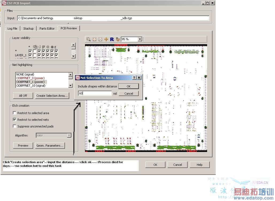Viewport: 275px width, 201px height.
Task: Click the magnet snap icon
Action: [118, 39]
